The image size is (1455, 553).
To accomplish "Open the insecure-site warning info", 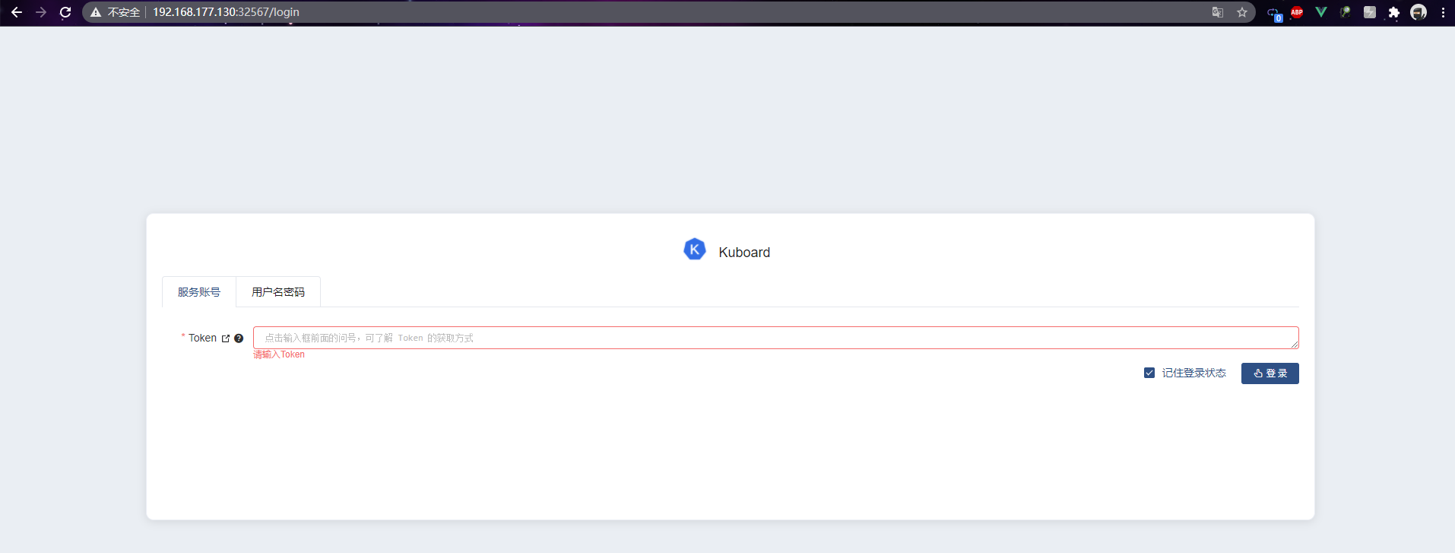I will click(116, 12).
